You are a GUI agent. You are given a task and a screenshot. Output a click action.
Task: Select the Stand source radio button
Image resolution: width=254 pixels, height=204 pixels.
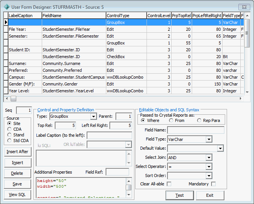click(9, 135)
